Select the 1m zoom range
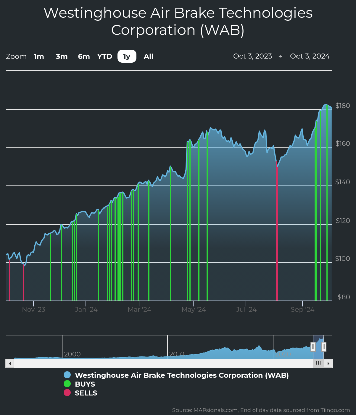Viewport: 356px width, 415px height. [x=39, y=56]
